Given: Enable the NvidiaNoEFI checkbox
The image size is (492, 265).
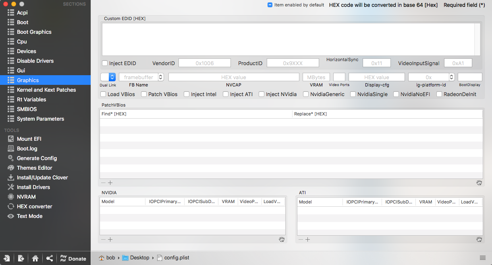Looking at the screenshot, I should pyautogui.click(x=397, y=94).
